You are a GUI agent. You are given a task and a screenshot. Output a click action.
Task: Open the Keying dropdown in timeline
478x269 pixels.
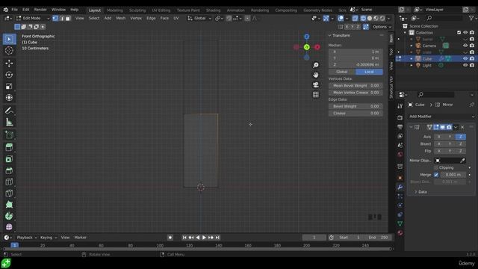point(48,238)
